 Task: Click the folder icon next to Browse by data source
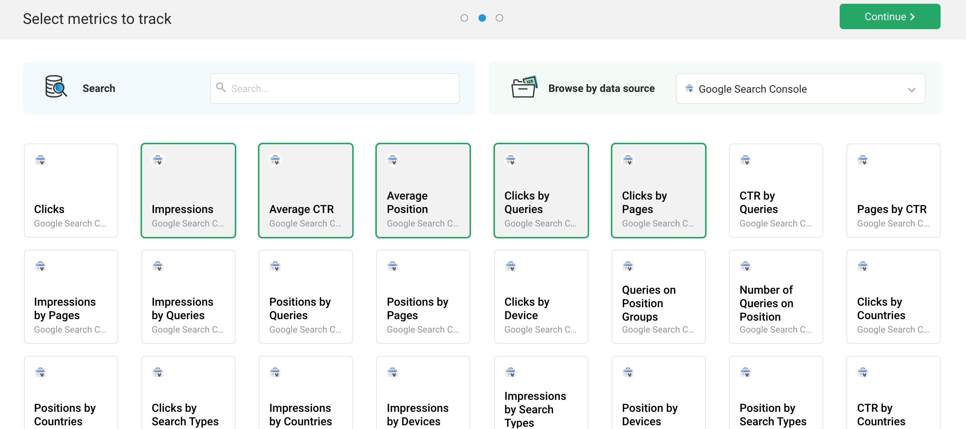[524, 88]
